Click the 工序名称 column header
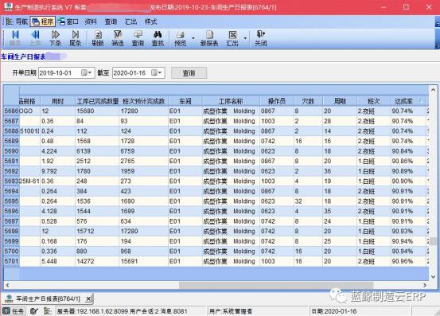This screenshot has width=440, height=316. click(231, 101)
